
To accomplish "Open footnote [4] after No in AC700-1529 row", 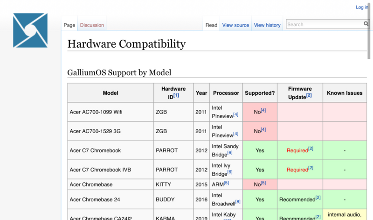I will [x=263, y=130].
